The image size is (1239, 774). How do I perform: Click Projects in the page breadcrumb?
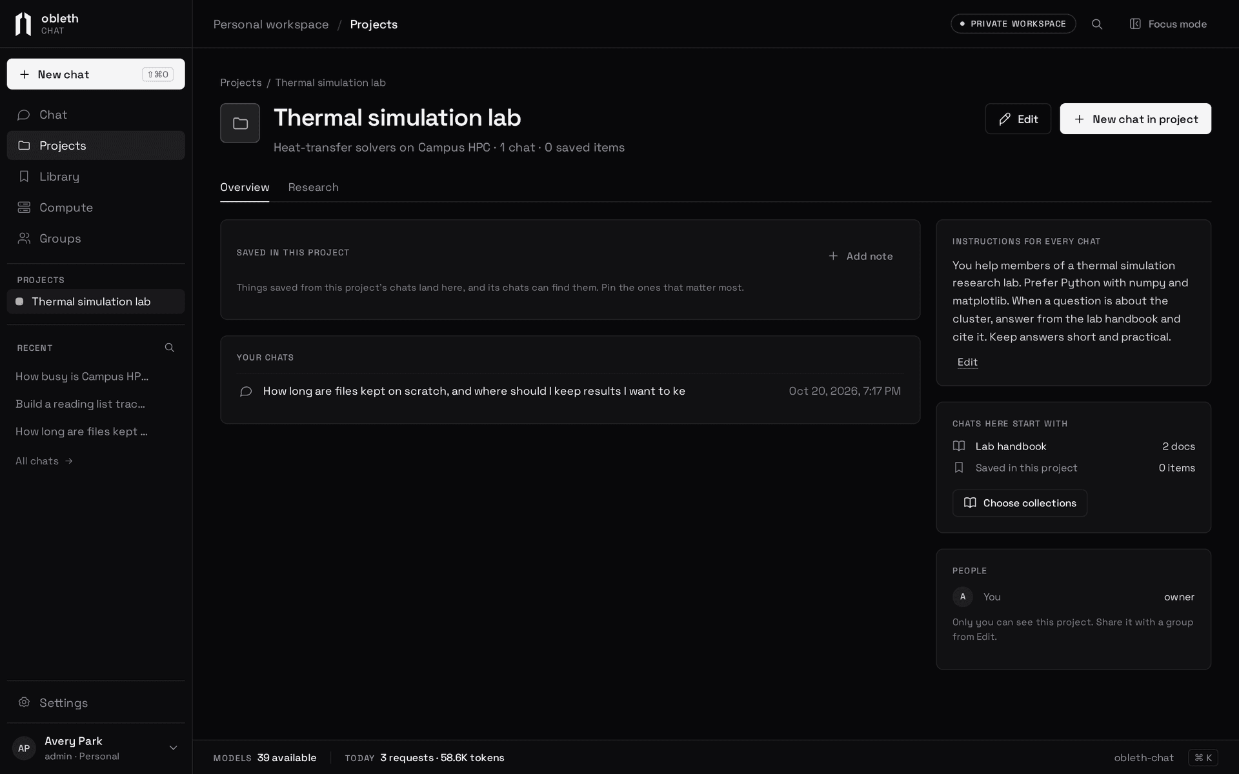pyautogui.click(x=241, y=83)
